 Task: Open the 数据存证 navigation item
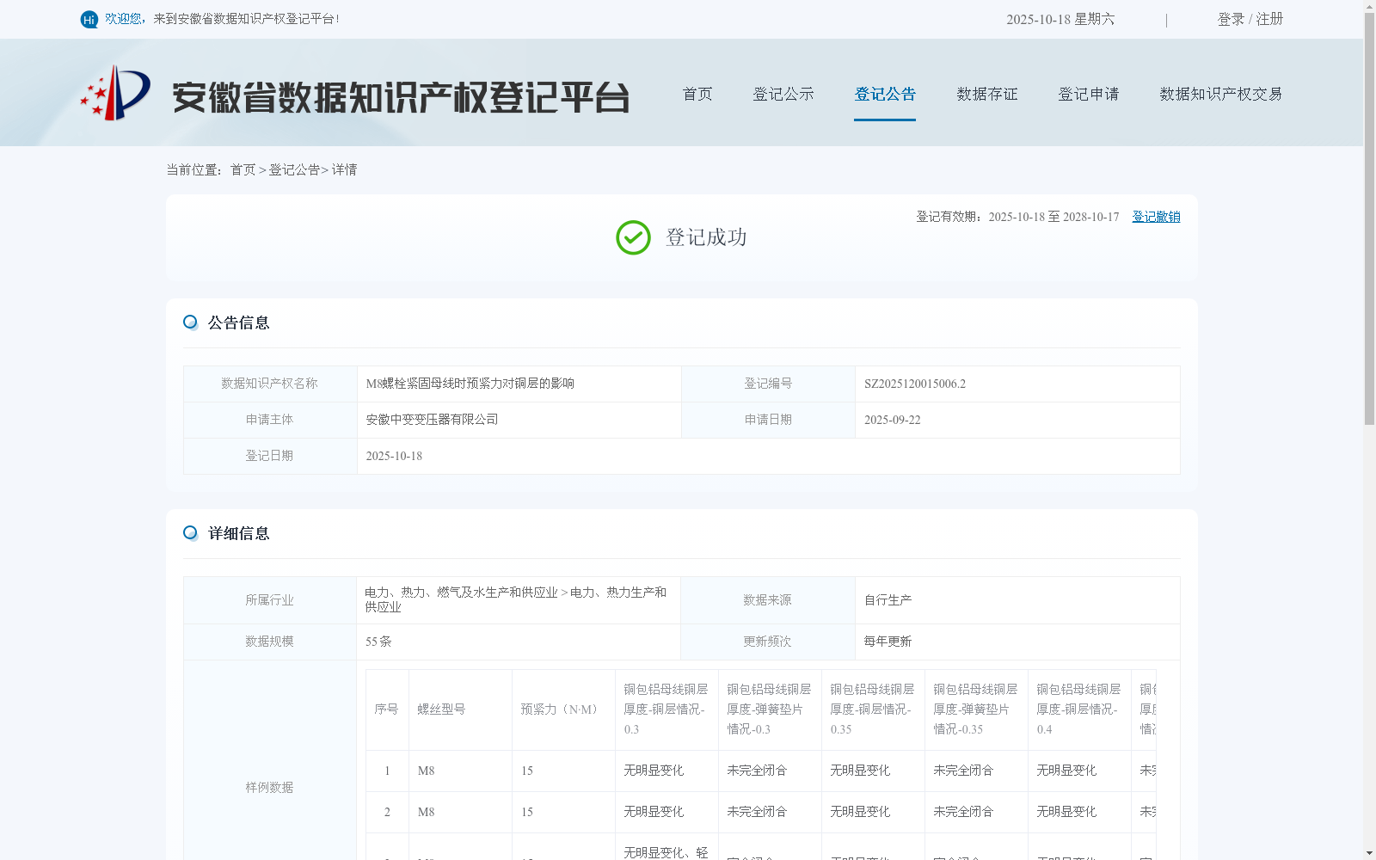[986, 94]
